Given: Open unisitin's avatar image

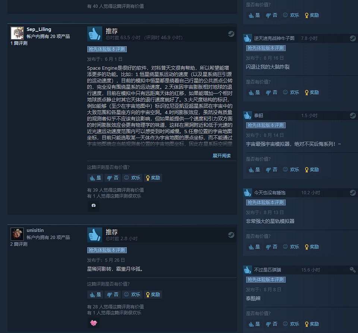Looking at the screenshot, I should tap(17, 234).
